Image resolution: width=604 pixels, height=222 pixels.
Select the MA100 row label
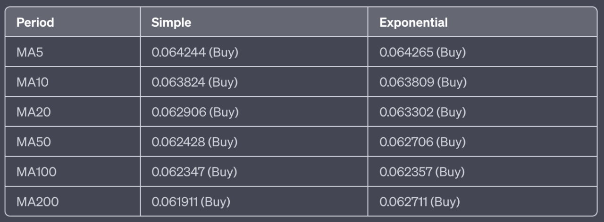pos(36,172)
